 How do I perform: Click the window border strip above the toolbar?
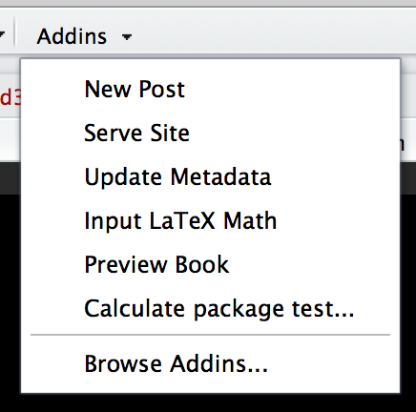(208, 3)
